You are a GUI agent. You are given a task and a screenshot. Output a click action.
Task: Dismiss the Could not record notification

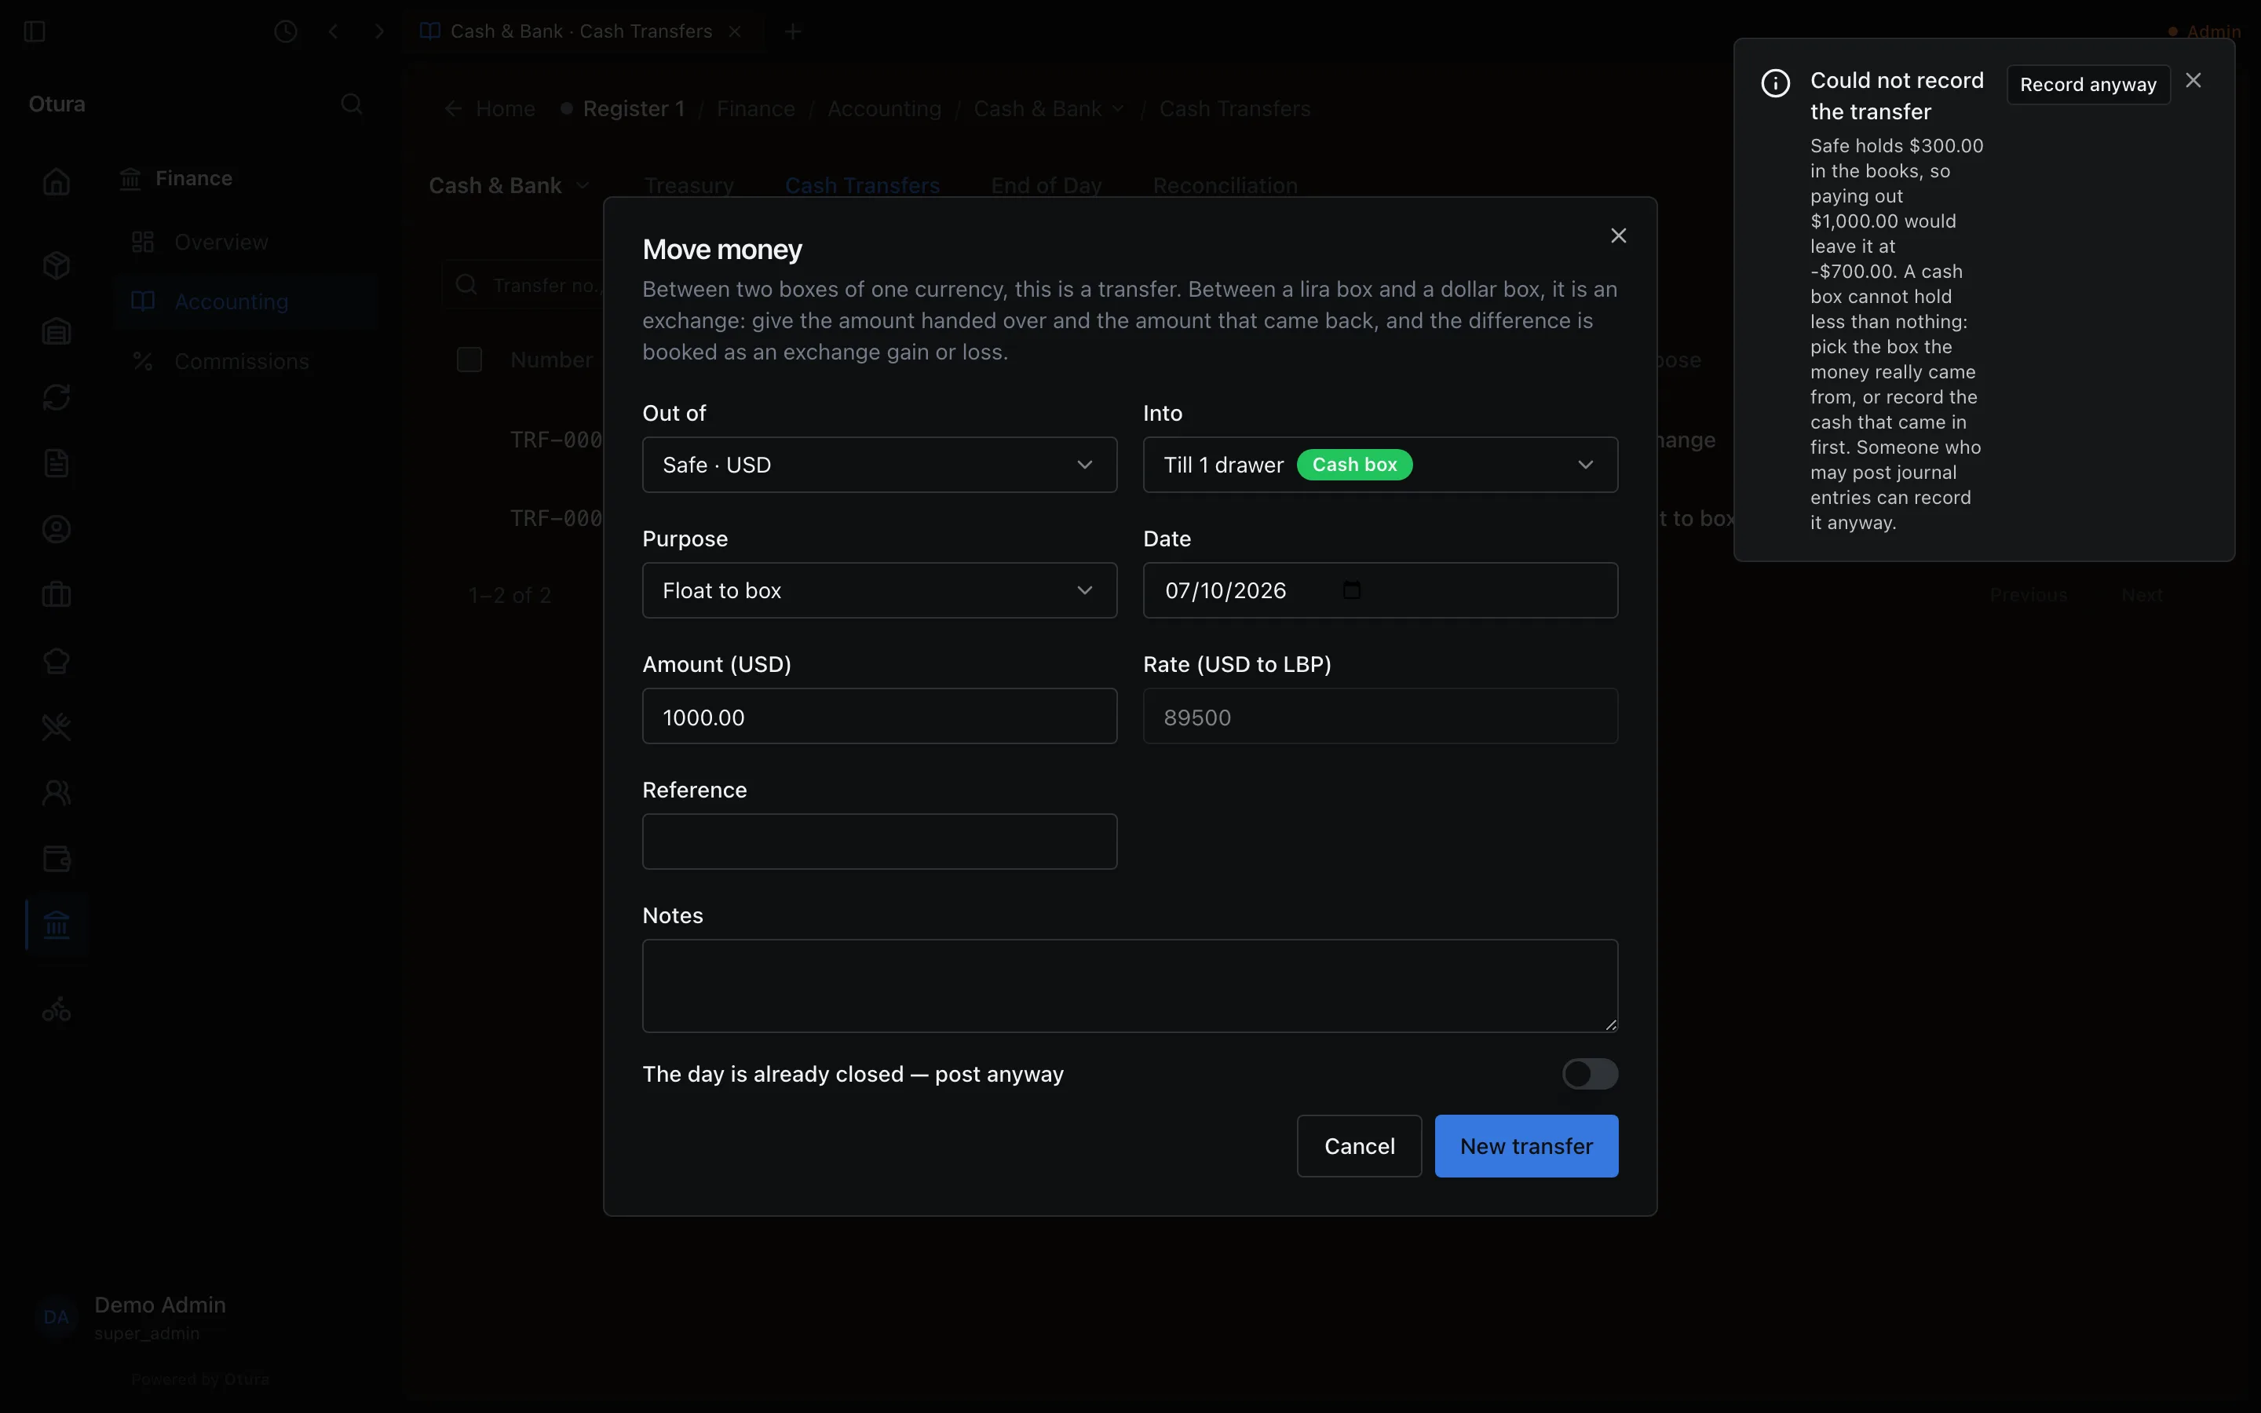[x=2193, y=82]
